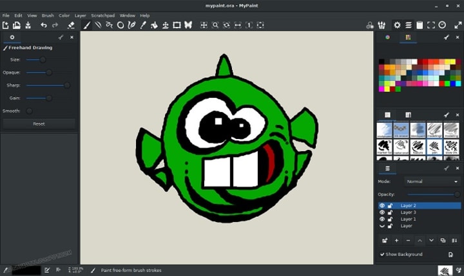Hide Layer 2 using its eye icon
The width and height of the screenshot is (464, 276).
pyautogui.click(x=382, y=206)
